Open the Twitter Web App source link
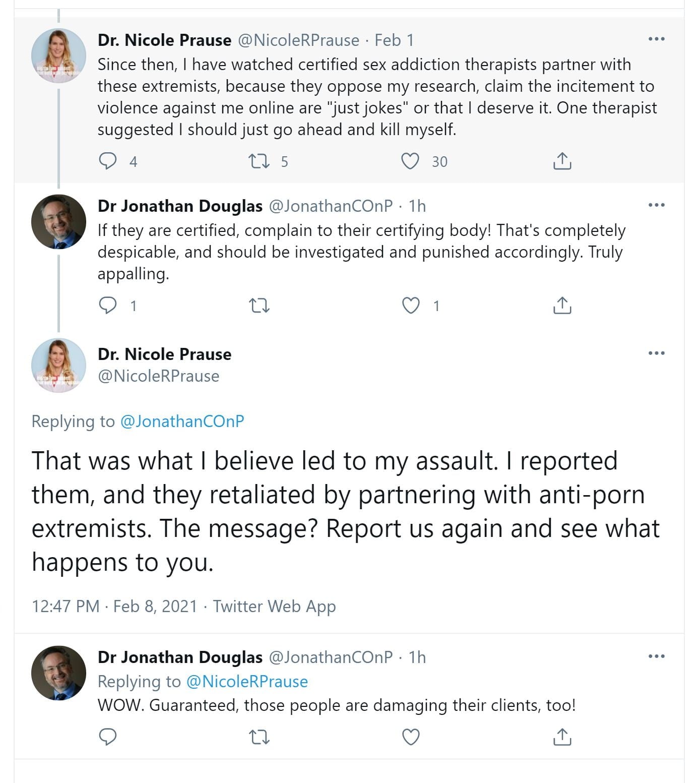Screen dimensions: 700x783 [x=274, y=606]
